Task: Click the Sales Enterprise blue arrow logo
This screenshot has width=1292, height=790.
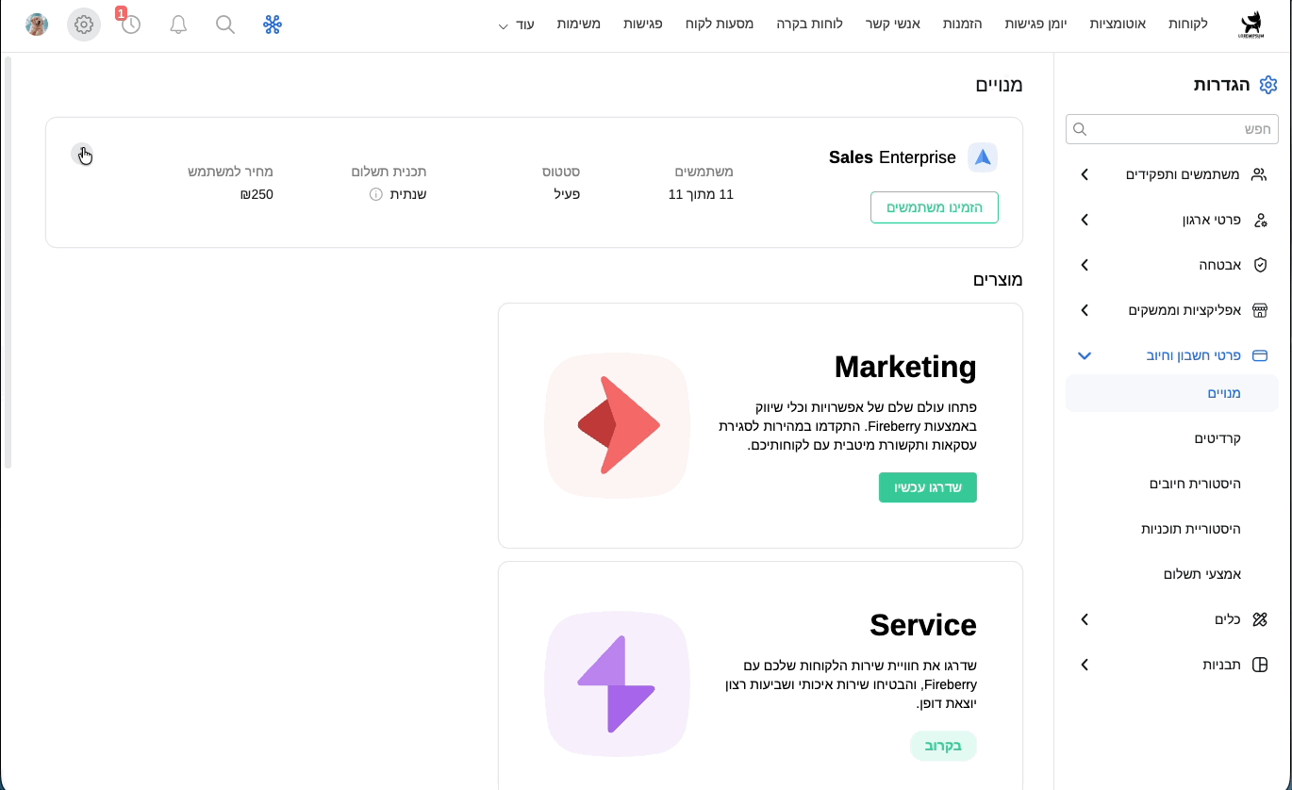Action: coord(983,157)
